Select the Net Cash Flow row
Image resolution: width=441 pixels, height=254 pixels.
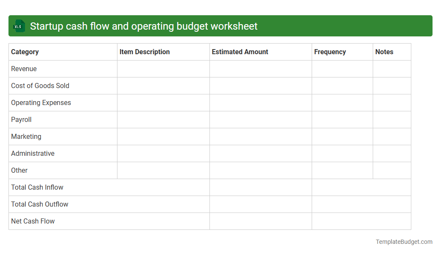(33, 221)
